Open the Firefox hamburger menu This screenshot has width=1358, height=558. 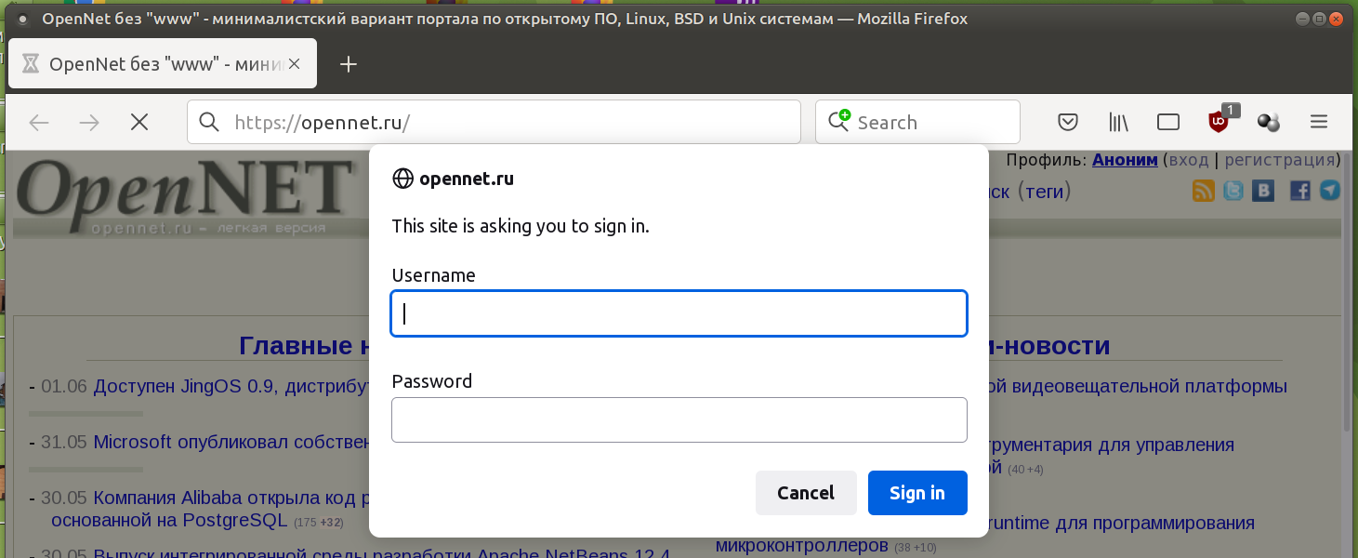1318,122
